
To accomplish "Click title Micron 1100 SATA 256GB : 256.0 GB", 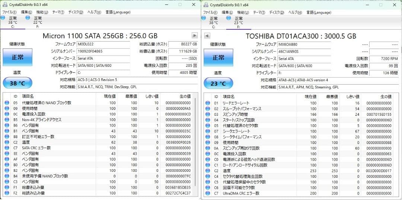I will click(x=100, y=36).
